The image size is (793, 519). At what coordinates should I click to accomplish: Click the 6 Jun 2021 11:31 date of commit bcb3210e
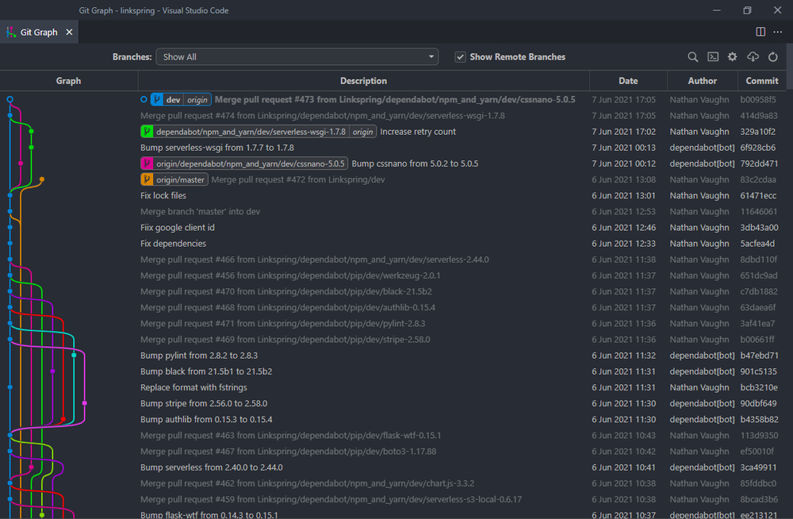623,387
